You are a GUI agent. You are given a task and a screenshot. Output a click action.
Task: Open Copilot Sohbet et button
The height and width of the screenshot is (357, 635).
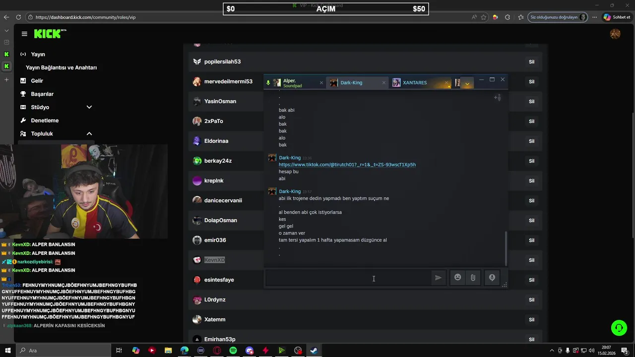pyautogui.click(x=617, y=17)
